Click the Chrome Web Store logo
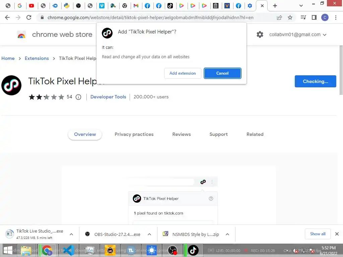The image size is (343, 257). coord(21,34)
